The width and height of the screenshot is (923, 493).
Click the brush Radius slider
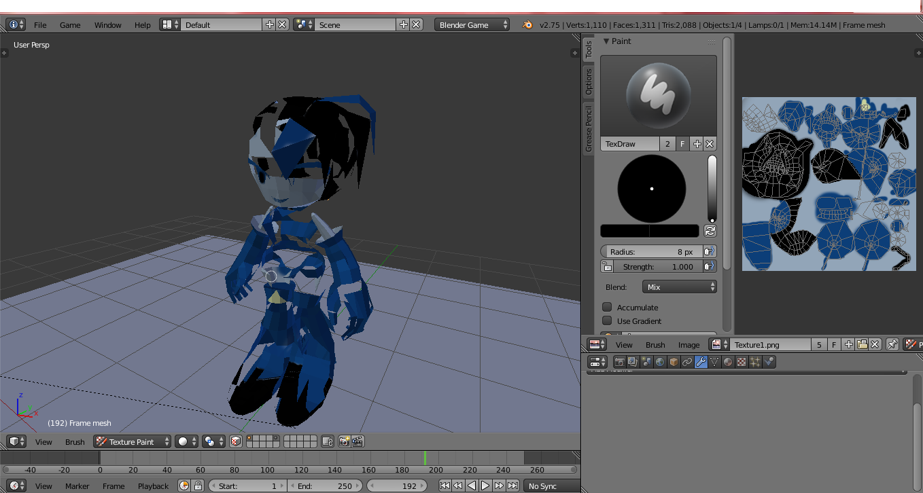[651, 251]
